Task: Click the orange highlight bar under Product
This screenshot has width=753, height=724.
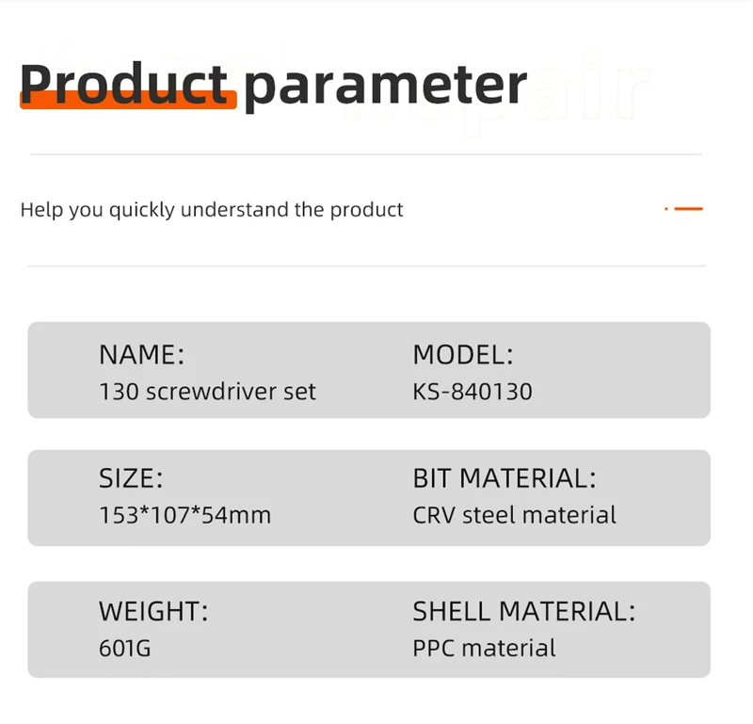Action: pos(128,100)
